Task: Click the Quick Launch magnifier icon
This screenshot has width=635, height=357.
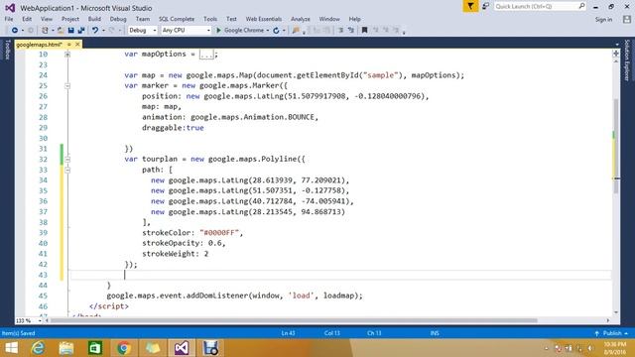Action: pos(581,6)
